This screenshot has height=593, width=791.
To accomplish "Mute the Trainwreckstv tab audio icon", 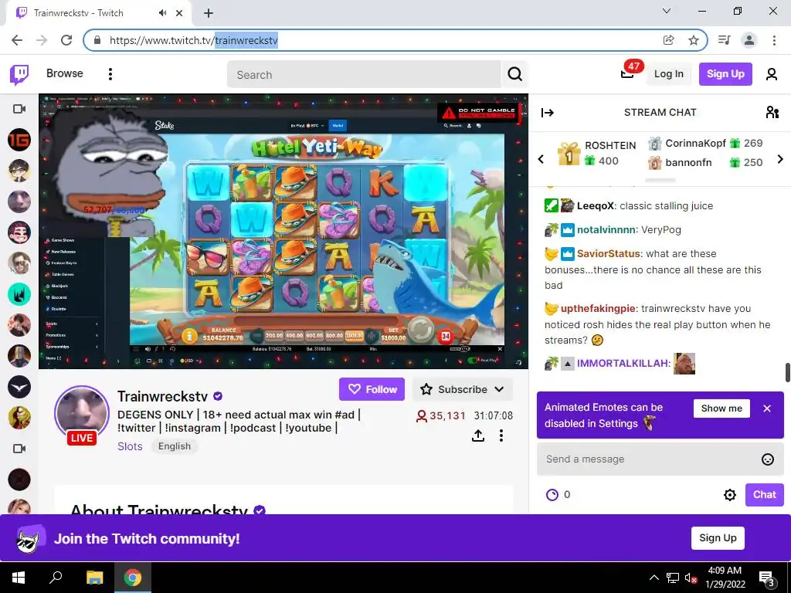I will (x=162, y=13).
